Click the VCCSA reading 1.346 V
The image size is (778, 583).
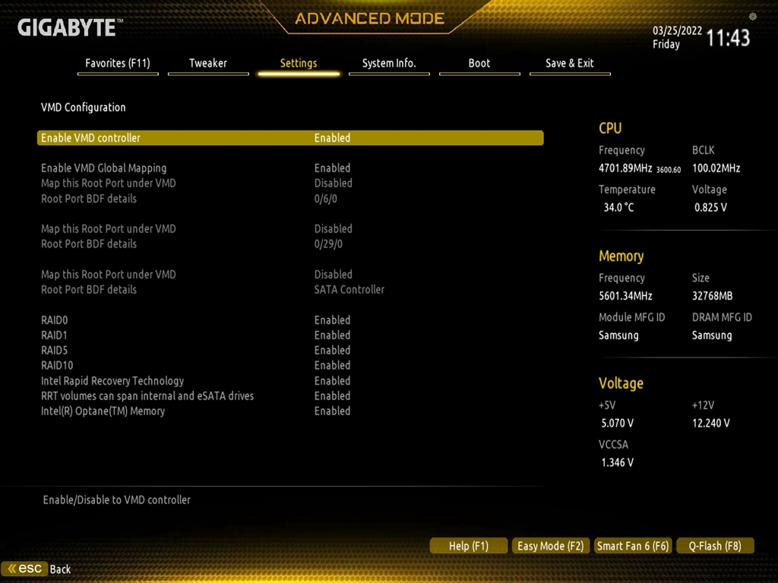[617, 462]
